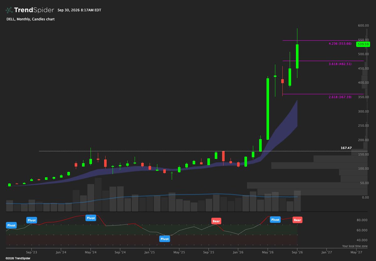
Task: Click the Jan '25 date axis label
Action: [150, 252]
